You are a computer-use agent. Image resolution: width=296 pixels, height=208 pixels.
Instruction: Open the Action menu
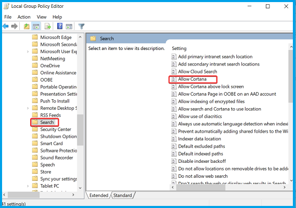tap(24, 17)
